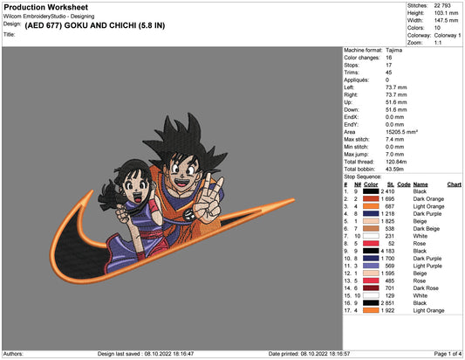Click the Dark Beige swatch in row 6
This screenshot has width=465, height=360.
(x=371, y=228)
